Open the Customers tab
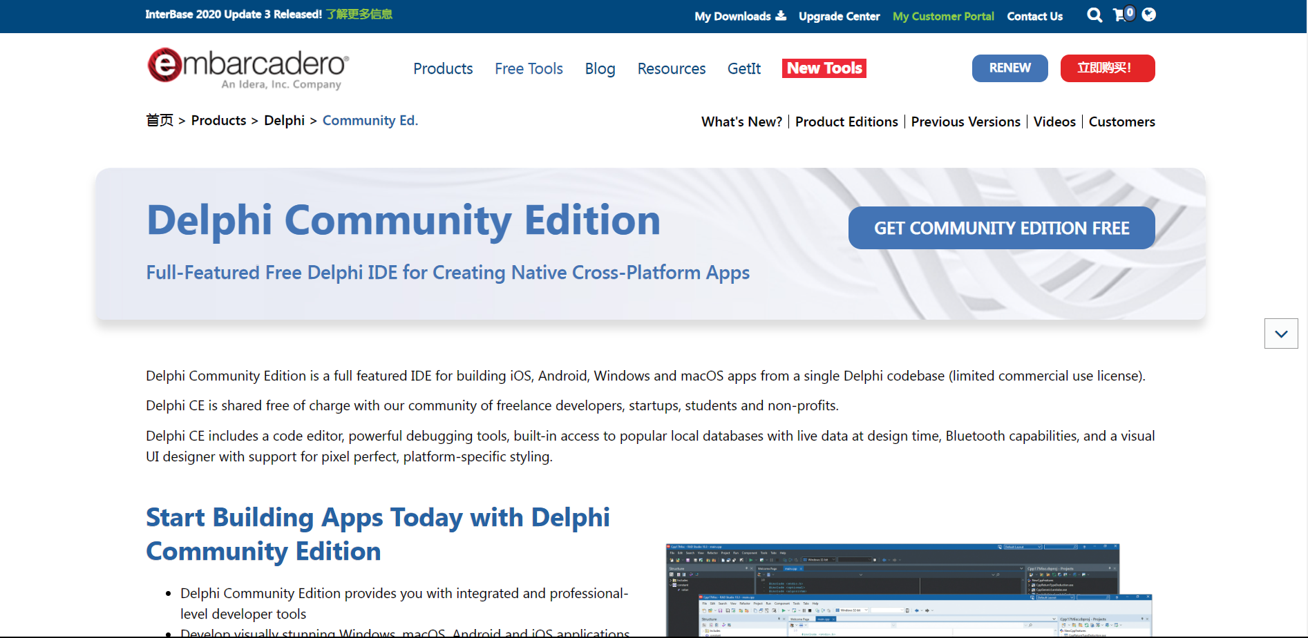The height and width of the screenshot is (638, 1308). click(1121, 122)
